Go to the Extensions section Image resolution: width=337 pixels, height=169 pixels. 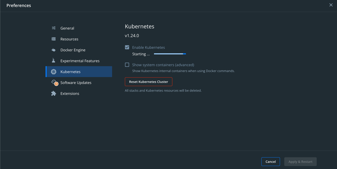coord(79,93)
